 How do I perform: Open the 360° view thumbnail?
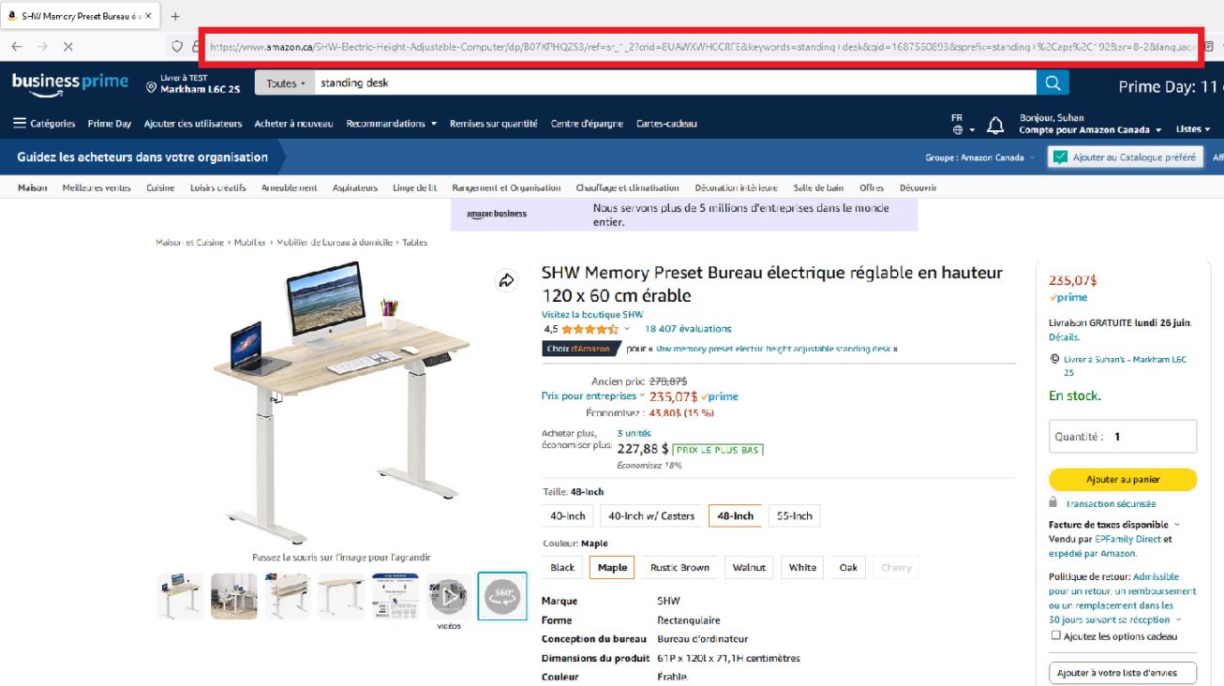[502, 596]
